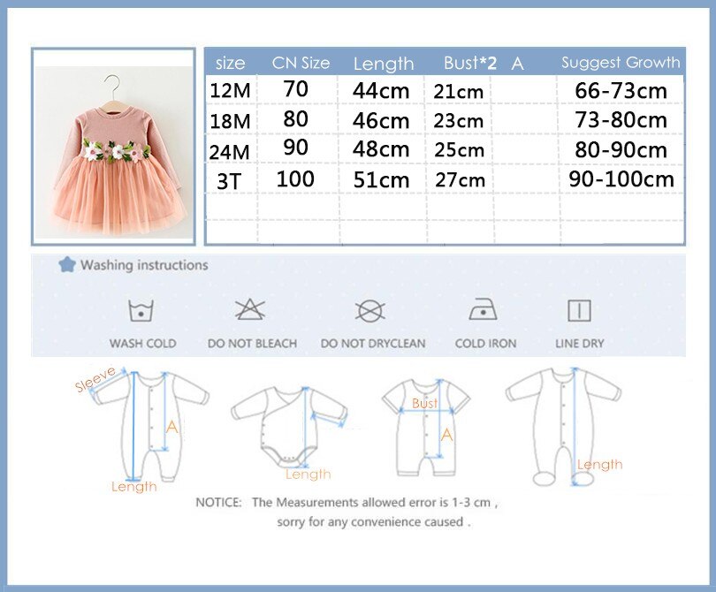
Task: Open the pink tulle dress thumbnail
Action: [x=113, y=147]
